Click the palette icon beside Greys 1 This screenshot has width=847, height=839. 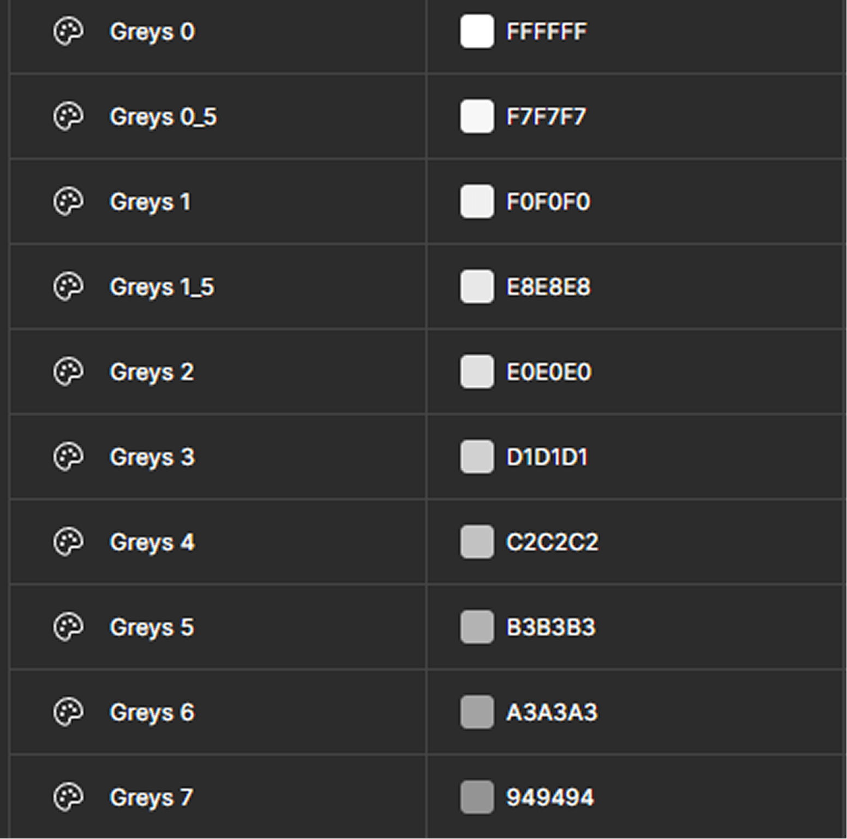tap(69, 201)
